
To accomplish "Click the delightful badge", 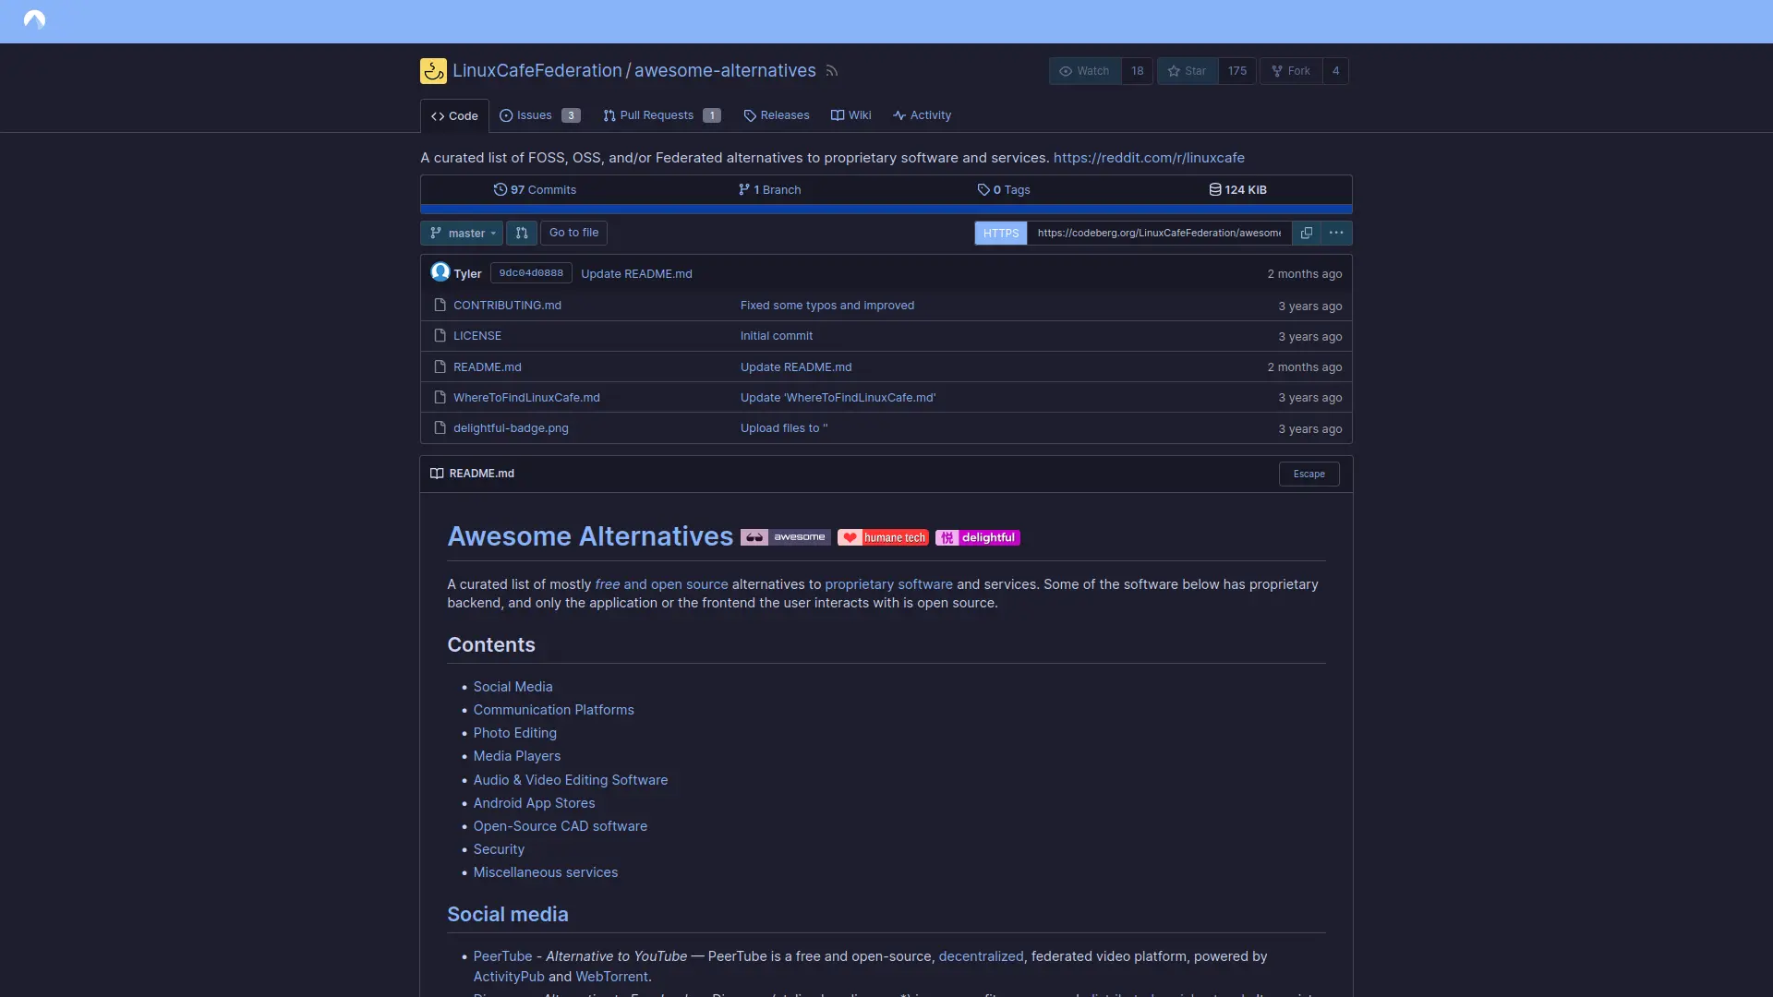I will point(978,537).
